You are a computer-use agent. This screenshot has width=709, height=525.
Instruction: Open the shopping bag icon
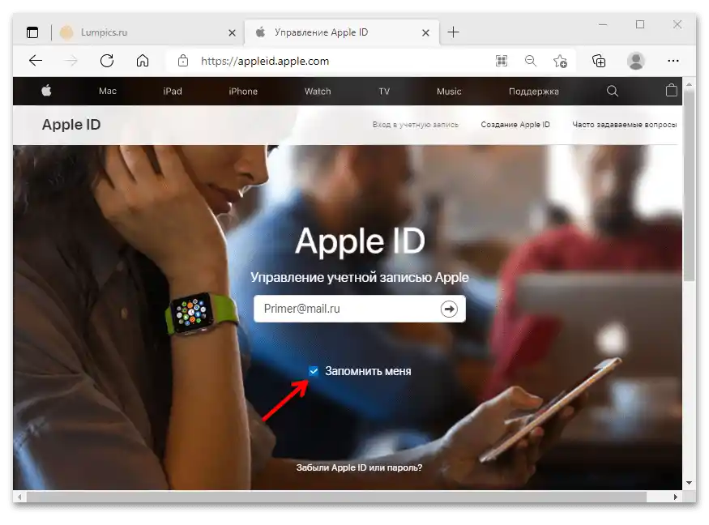click(x=671, y=90)
